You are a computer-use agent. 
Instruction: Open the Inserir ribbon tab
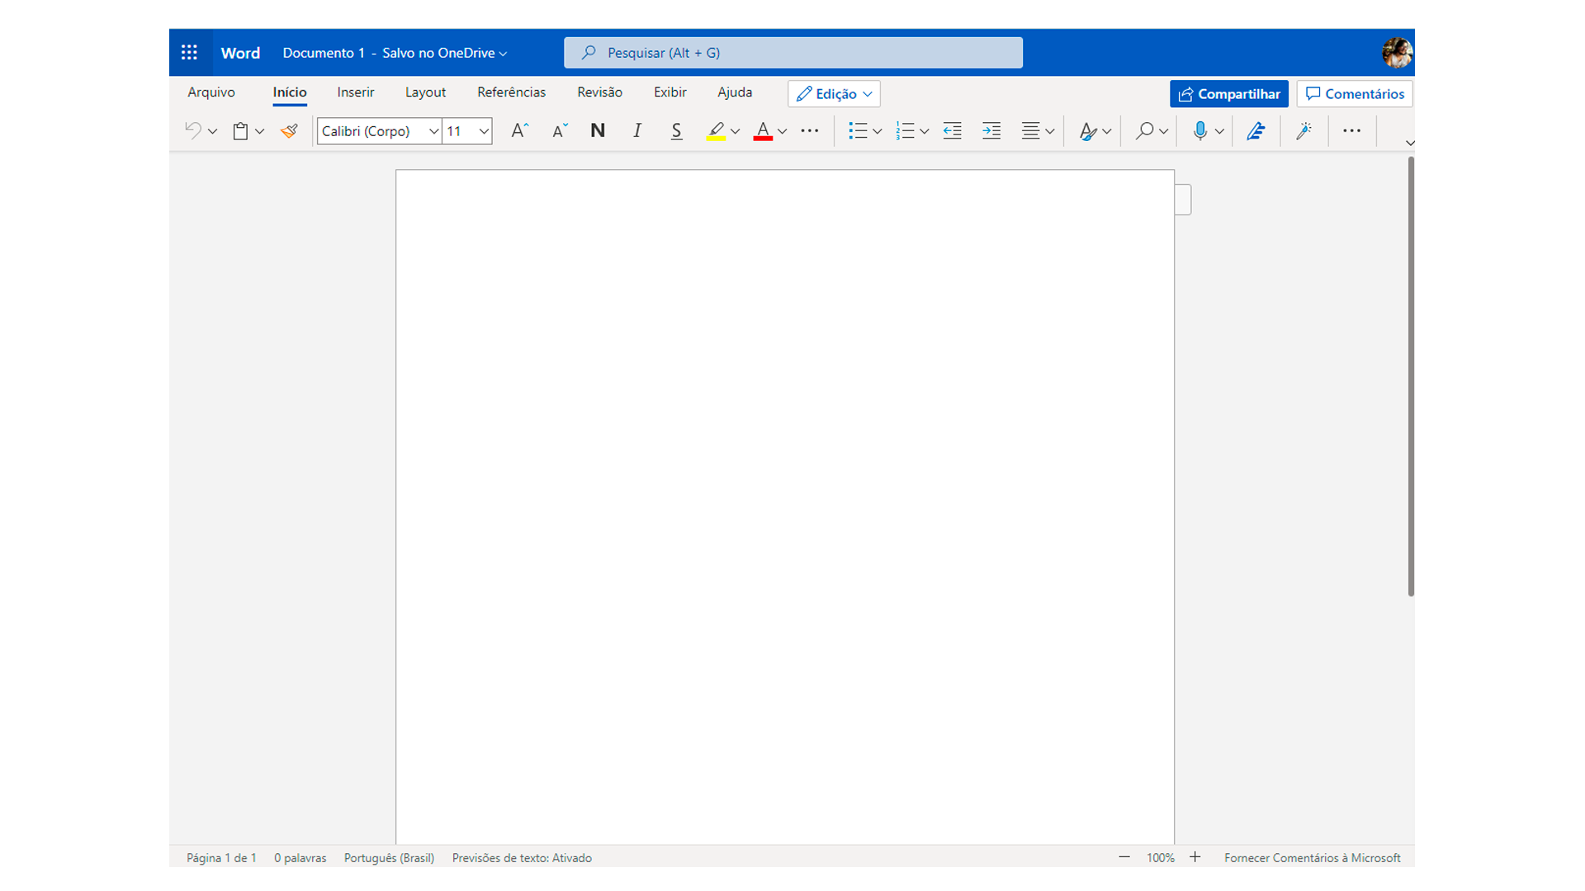[x=356, y=92]
